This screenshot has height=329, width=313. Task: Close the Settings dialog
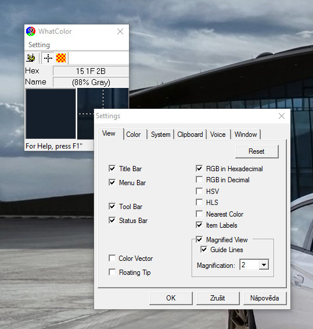[x=282, y=116]
